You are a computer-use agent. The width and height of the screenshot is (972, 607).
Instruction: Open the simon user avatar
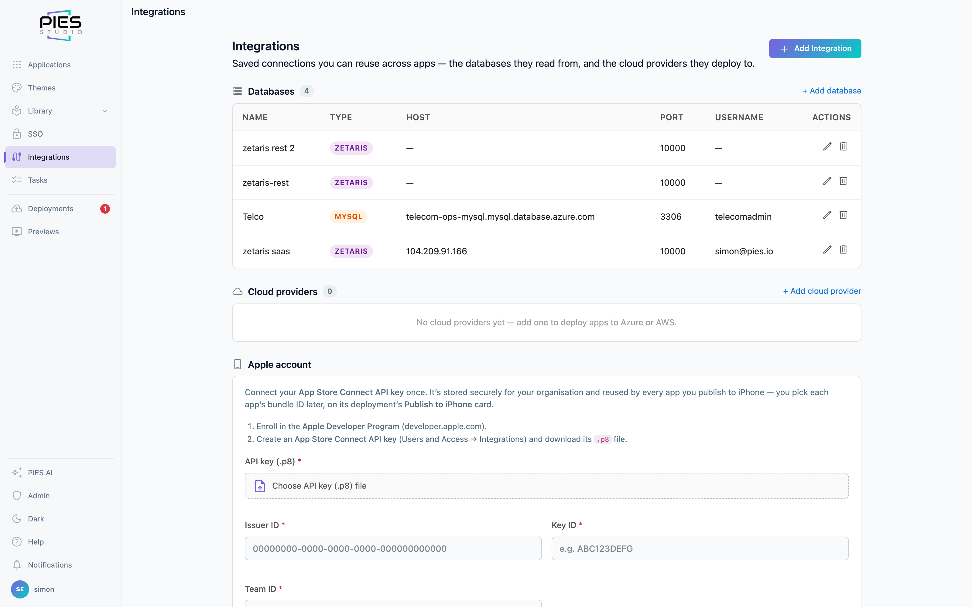[x=20, y=589]
